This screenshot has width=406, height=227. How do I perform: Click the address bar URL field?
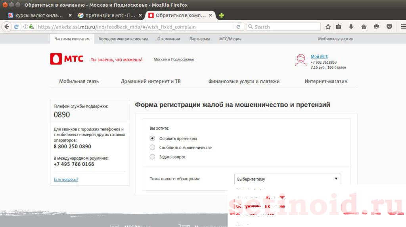coord(135,26)
